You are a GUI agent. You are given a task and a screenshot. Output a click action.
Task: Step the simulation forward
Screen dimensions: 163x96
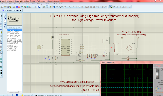click(x=8, y=95)
